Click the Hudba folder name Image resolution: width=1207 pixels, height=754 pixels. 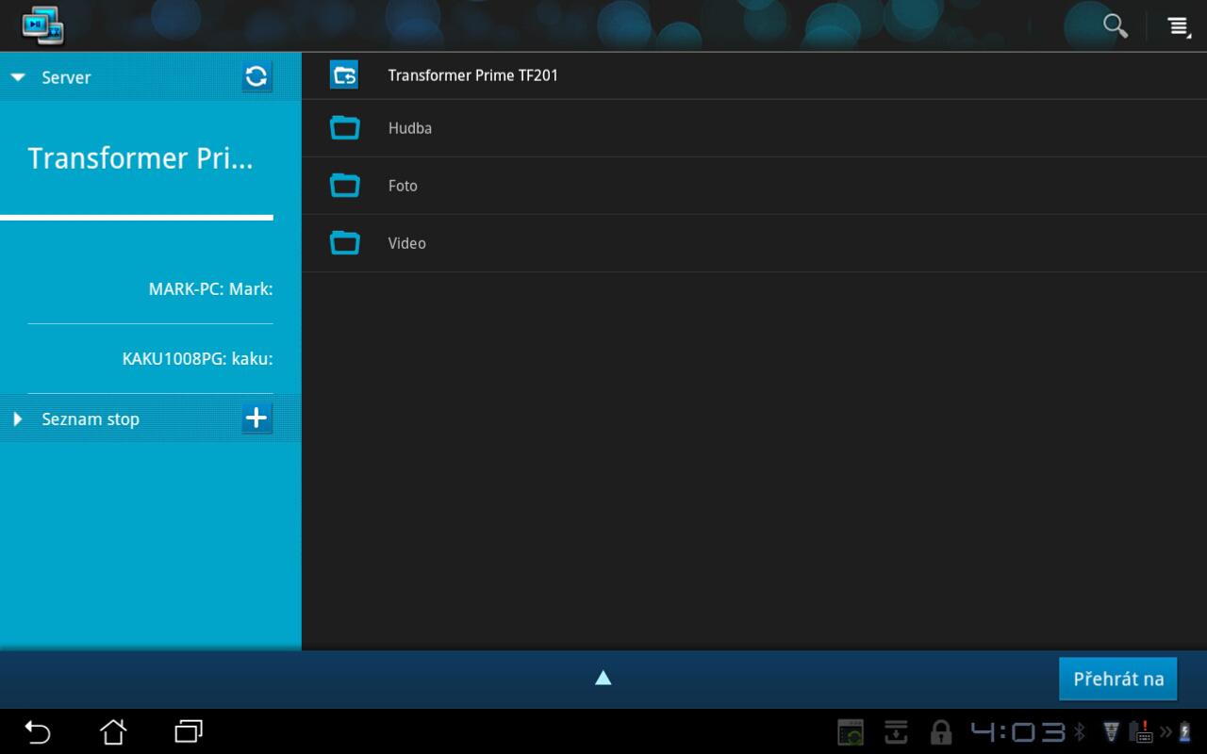[x=410, y=128]
